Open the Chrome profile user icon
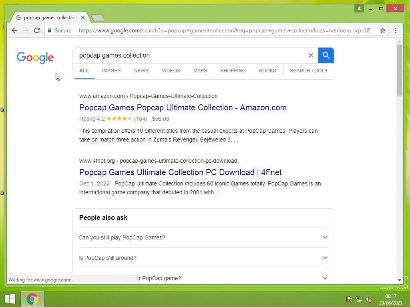 point(359,8)
